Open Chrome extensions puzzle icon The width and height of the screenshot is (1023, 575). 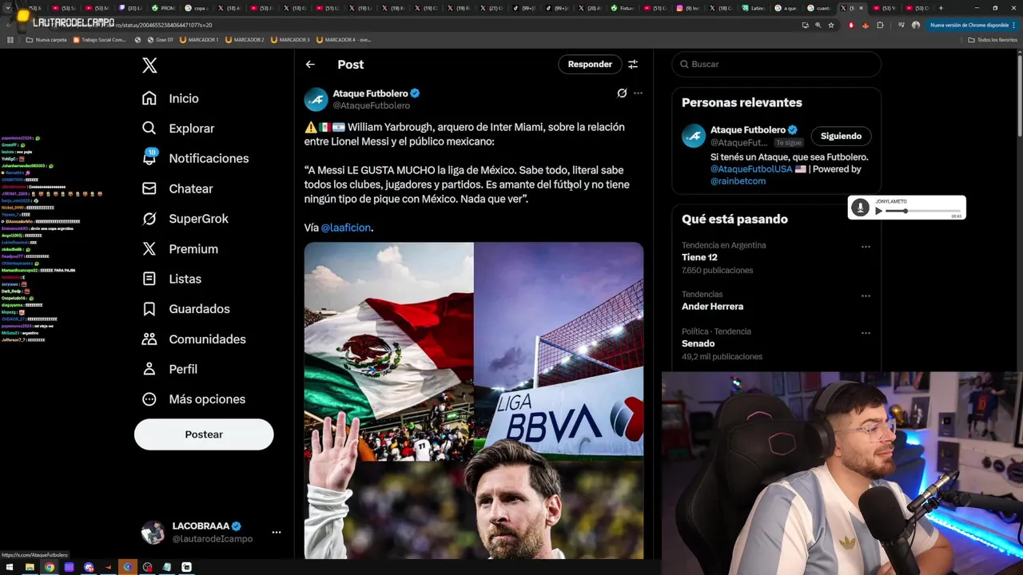(x=880, y=25)
